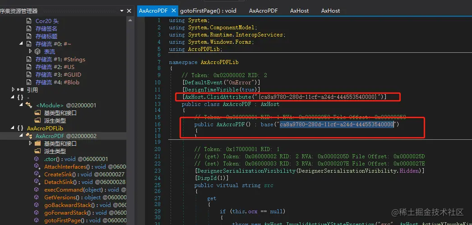472x225 pixels.
Task: Click the goBackwardStack method icon
Action: (37, 205)
